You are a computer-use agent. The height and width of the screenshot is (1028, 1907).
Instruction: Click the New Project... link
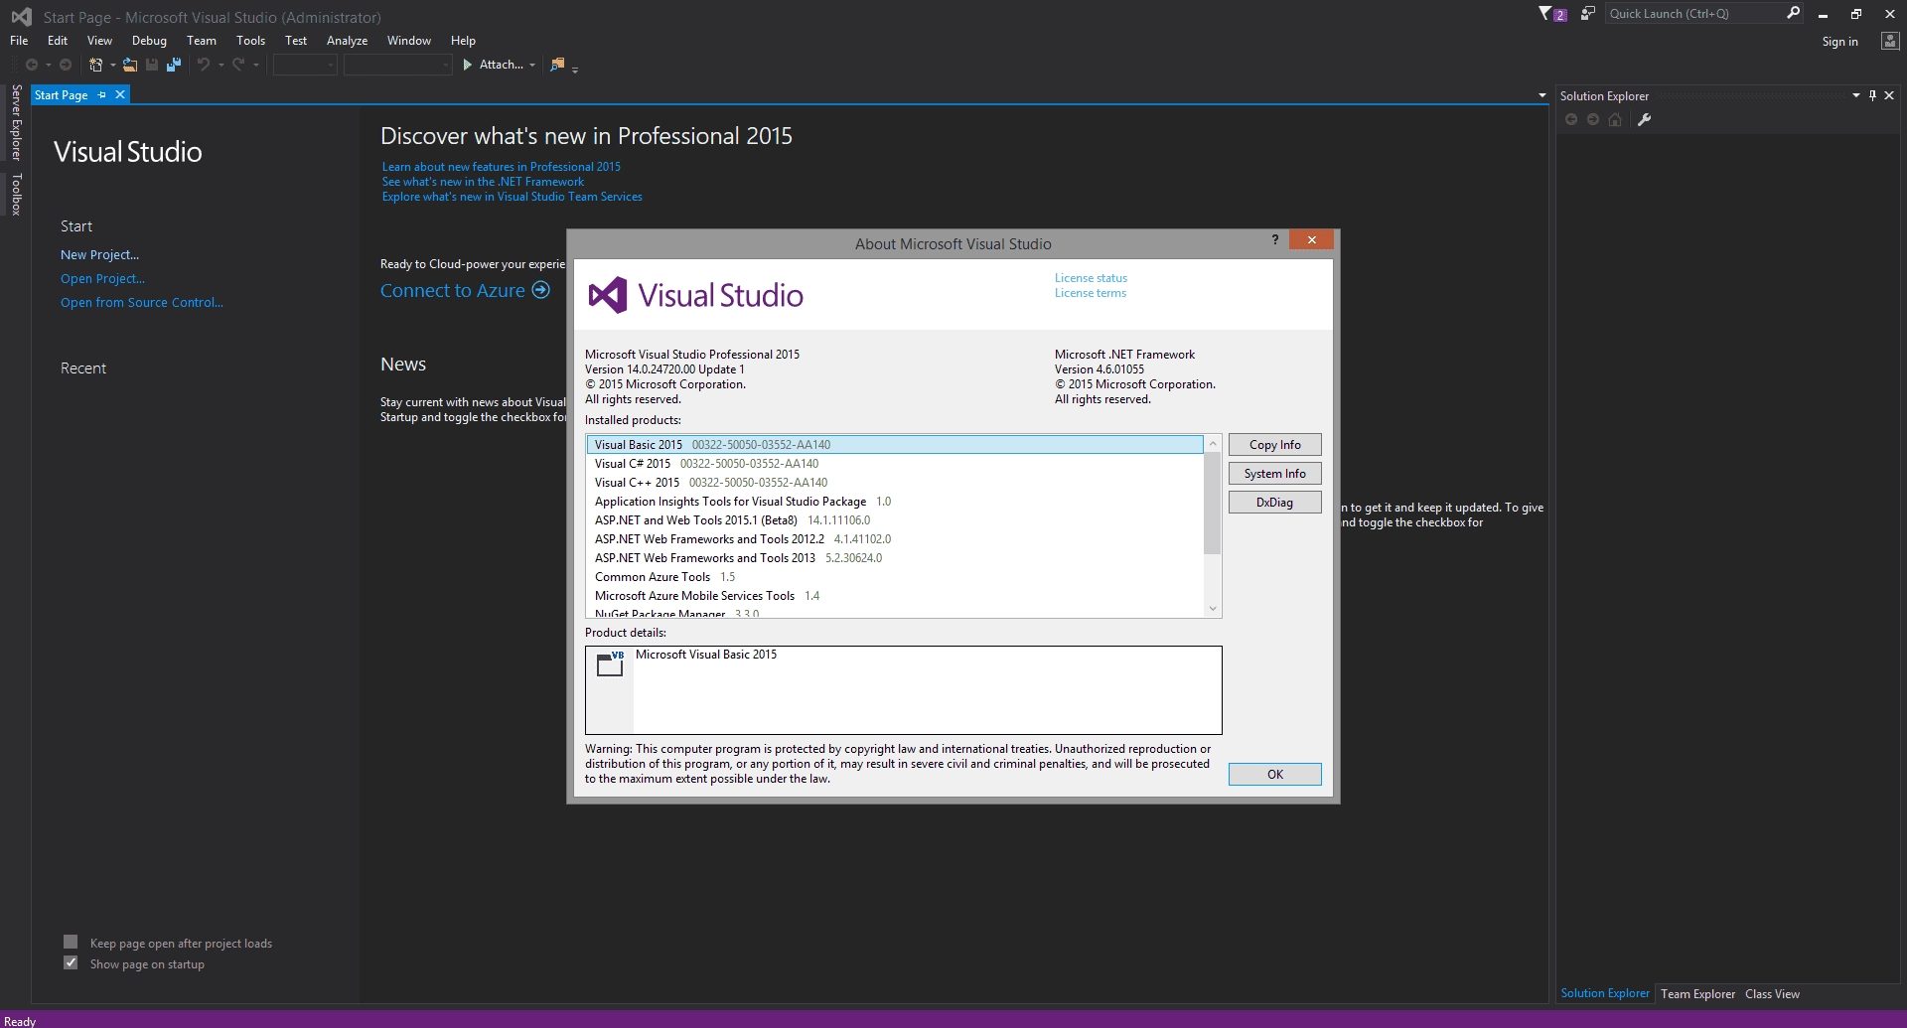[99, 255]
